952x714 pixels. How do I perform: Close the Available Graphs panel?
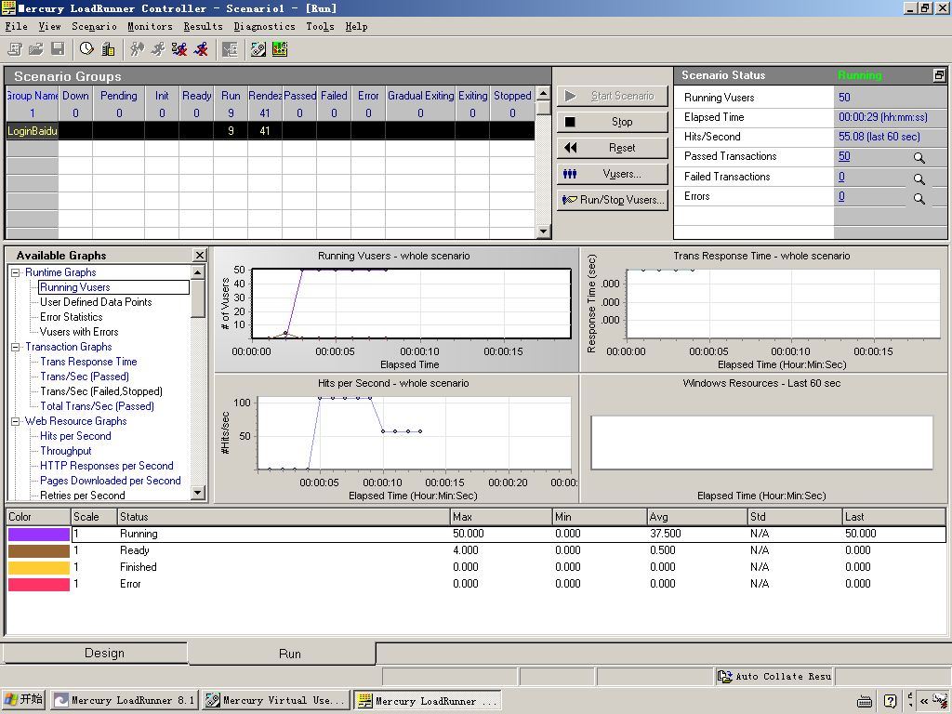tap(199, 255)
